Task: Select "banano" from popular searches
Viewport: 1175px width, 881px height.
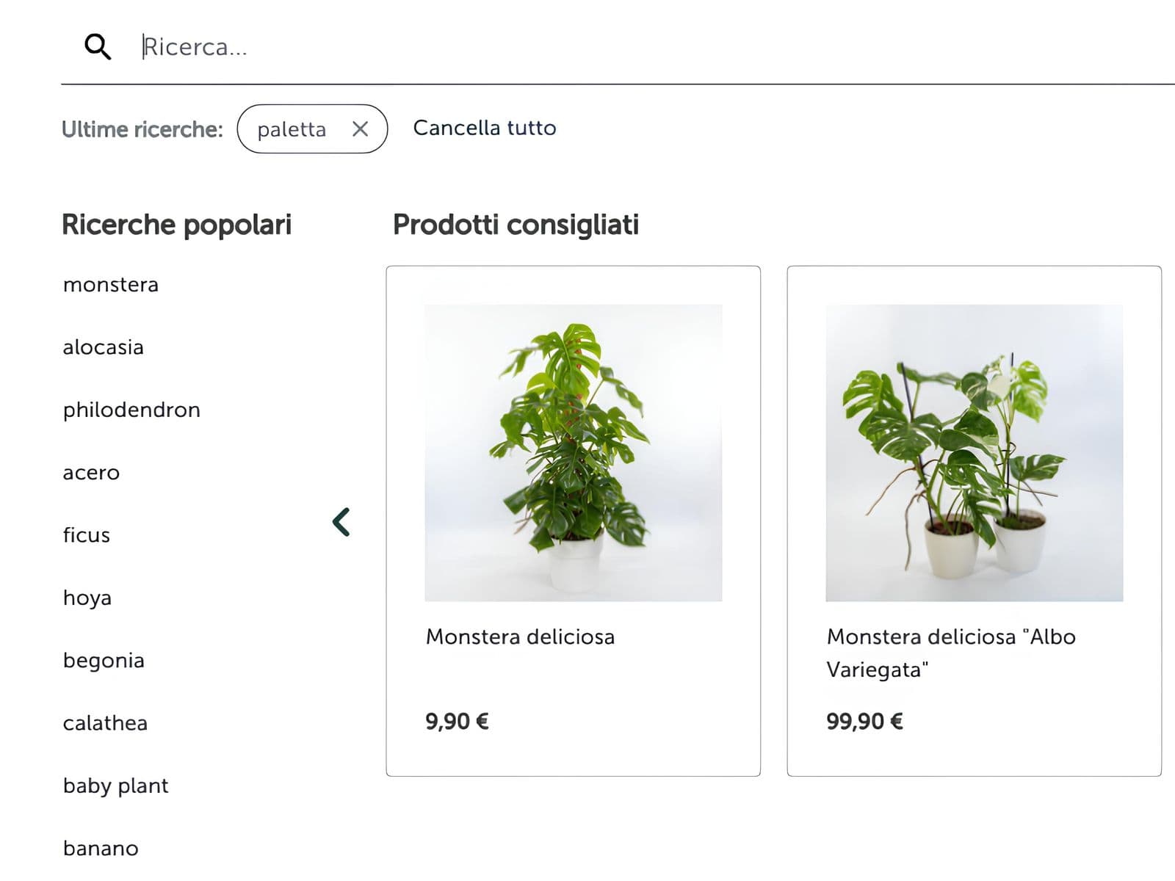Action: click(x=101, y=849)
